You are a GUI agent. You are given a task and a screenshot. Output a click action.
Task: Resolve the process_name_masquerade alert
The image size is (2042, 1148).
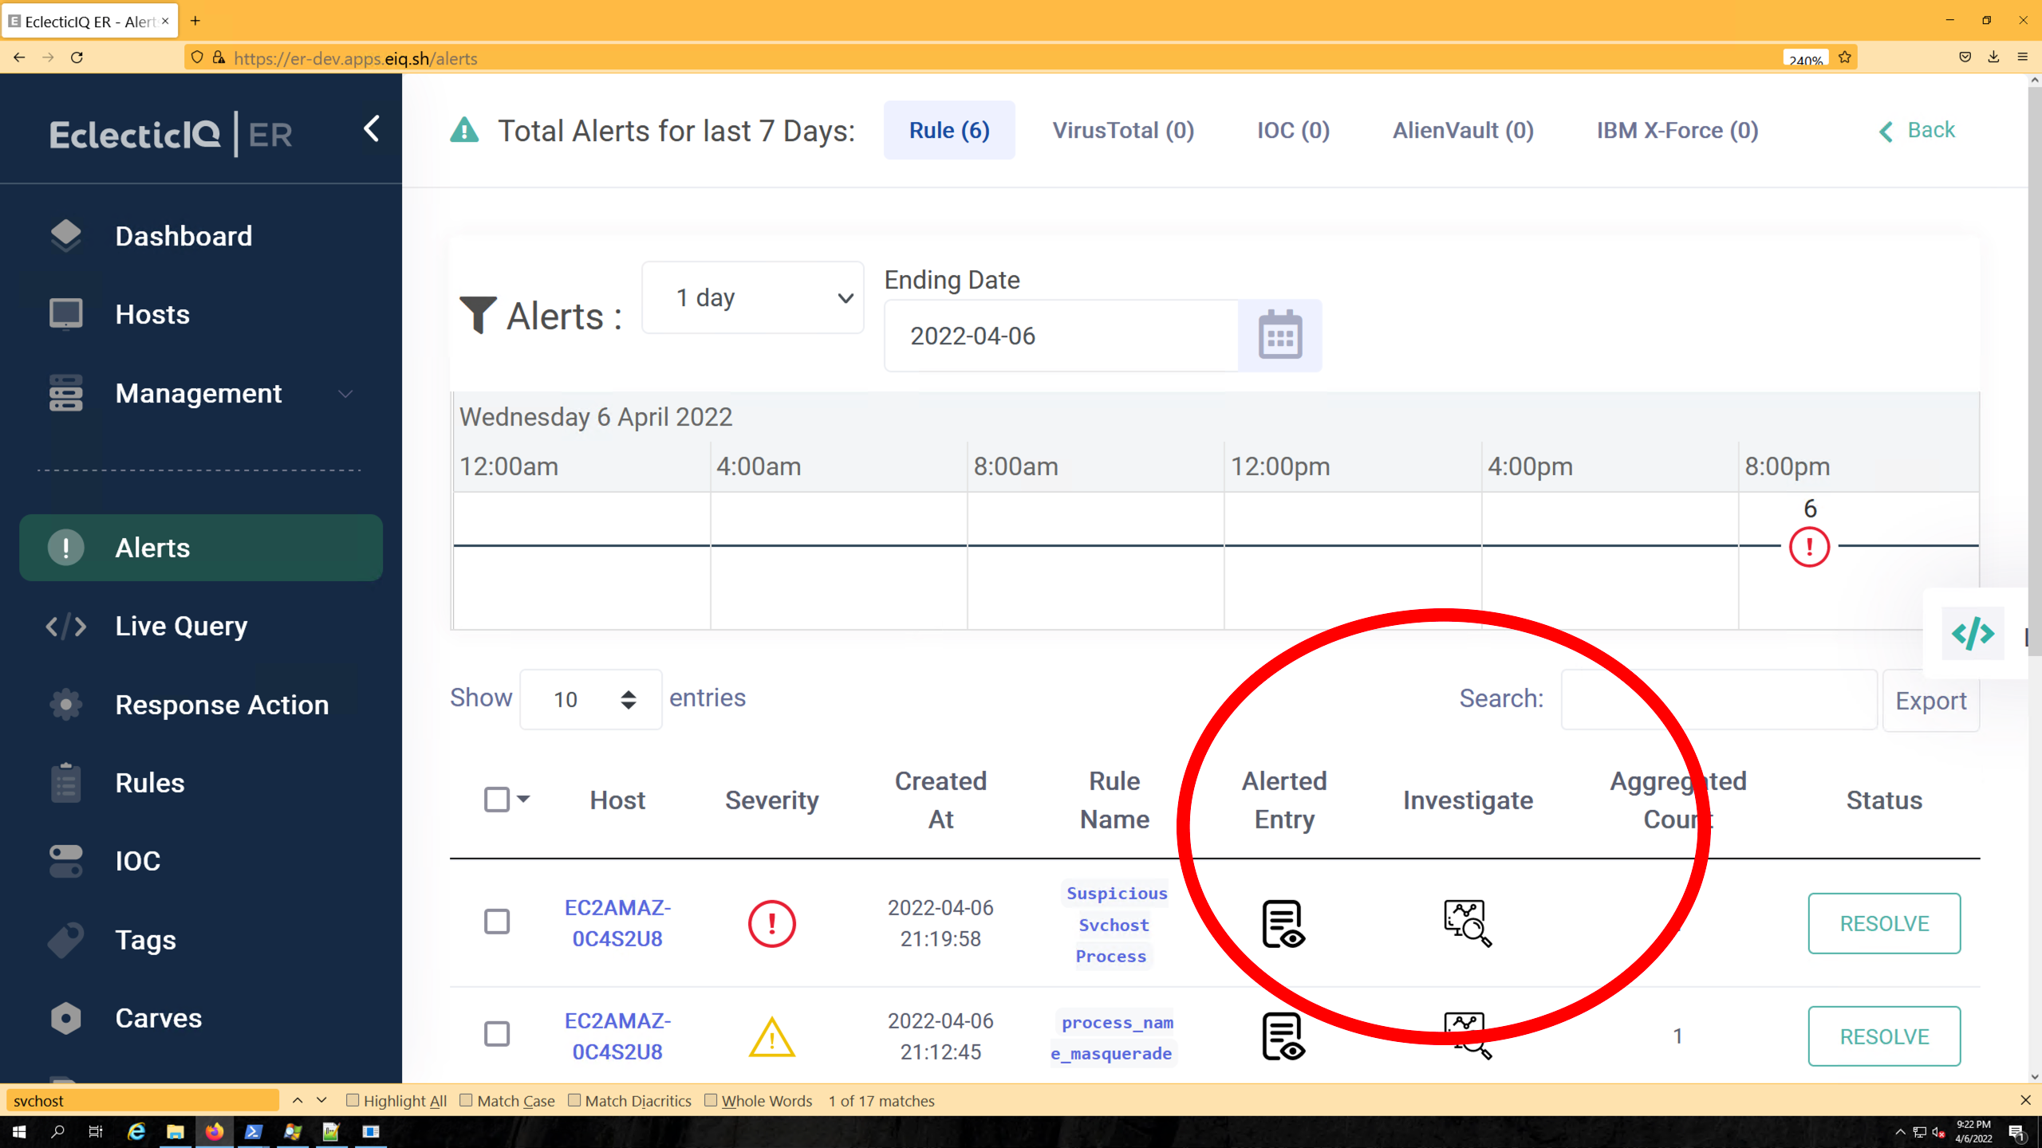1884,1036
